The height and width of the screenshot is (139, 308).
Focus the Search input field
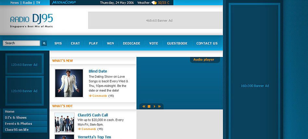coord(21,43)
